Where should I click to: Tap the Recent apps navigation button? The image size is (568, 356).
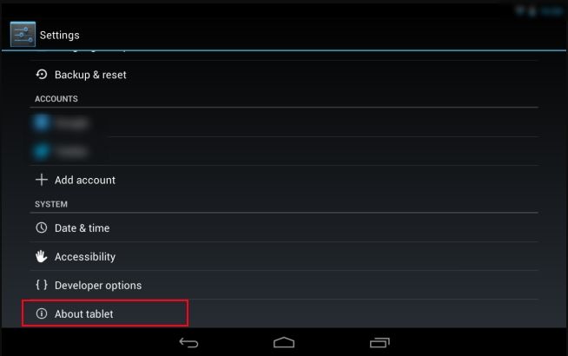380,342
